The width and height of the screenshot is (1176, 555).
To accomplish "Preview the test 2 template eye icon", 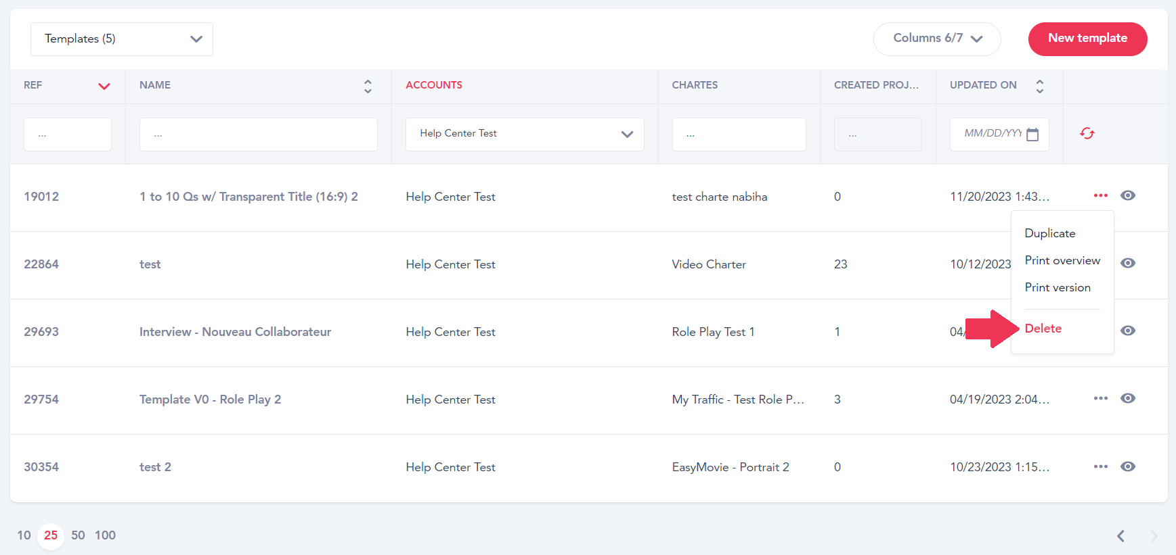I will click(x=1128, y=466).
